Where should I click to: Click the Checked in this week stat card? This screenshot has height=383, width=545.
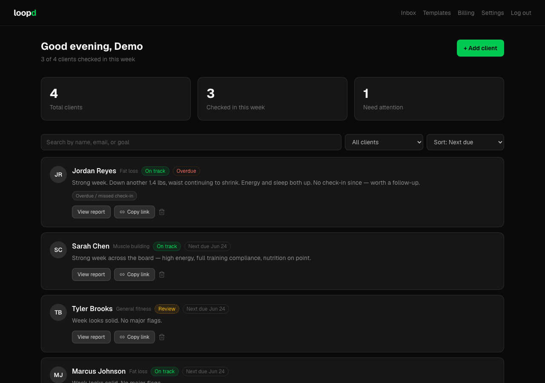(272, 99)
